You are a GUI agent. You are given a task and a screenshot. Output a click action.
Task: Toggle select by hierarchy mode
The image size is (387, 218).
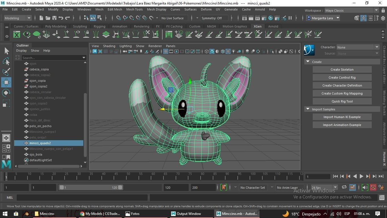[86, 18]
